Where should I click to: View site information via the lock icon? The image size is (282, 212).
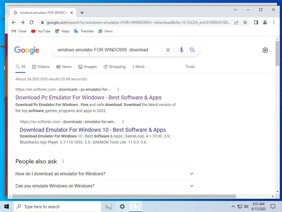click(x=42, y=22)
